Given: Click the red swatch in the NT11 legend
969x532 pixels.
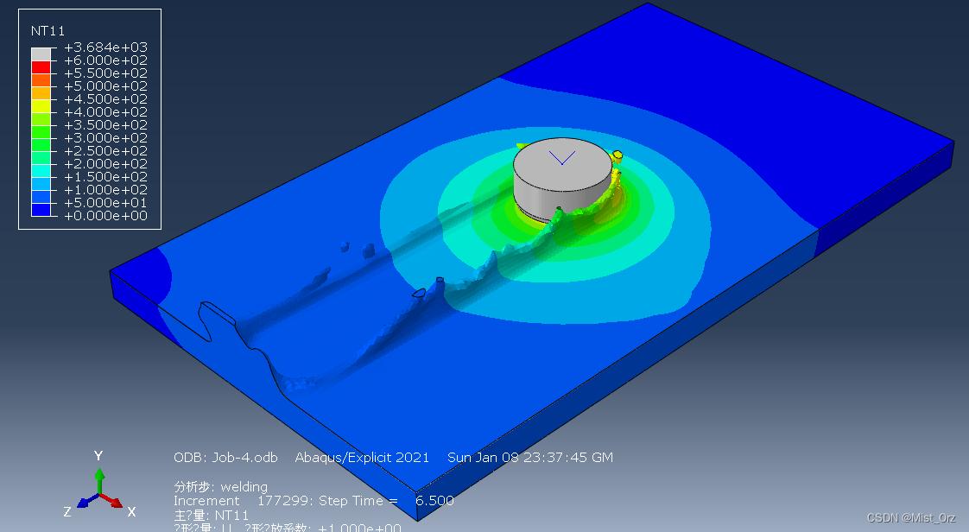Looking at the screenshot, I should pos(41,66).
